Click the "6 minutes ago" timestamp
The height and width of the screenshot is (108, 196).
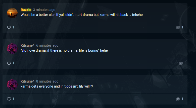(x=47, y=45)
